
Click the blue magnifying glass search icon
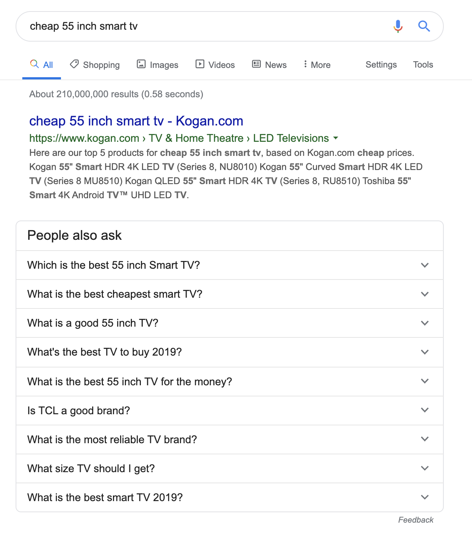[424, 26]
